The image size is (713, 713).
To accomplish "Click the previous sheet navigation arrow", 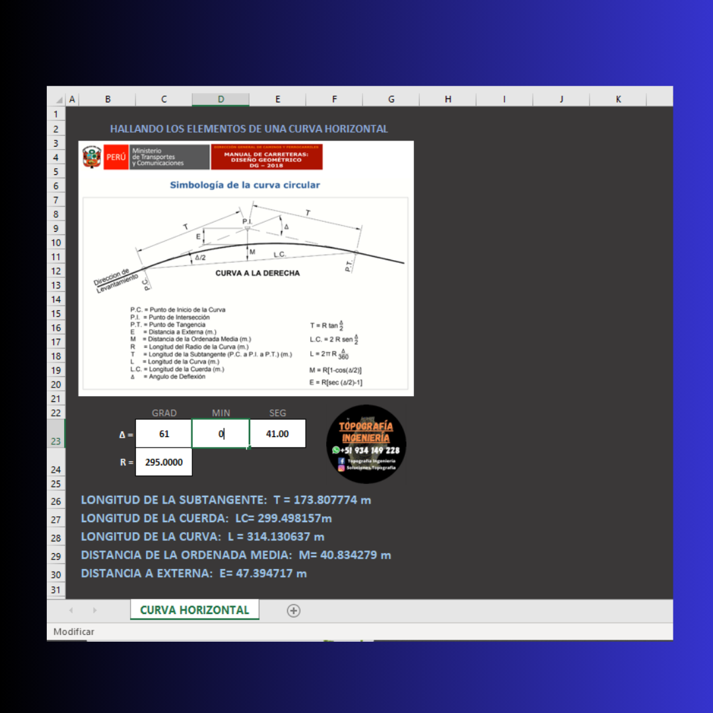I will click(71, 611).
